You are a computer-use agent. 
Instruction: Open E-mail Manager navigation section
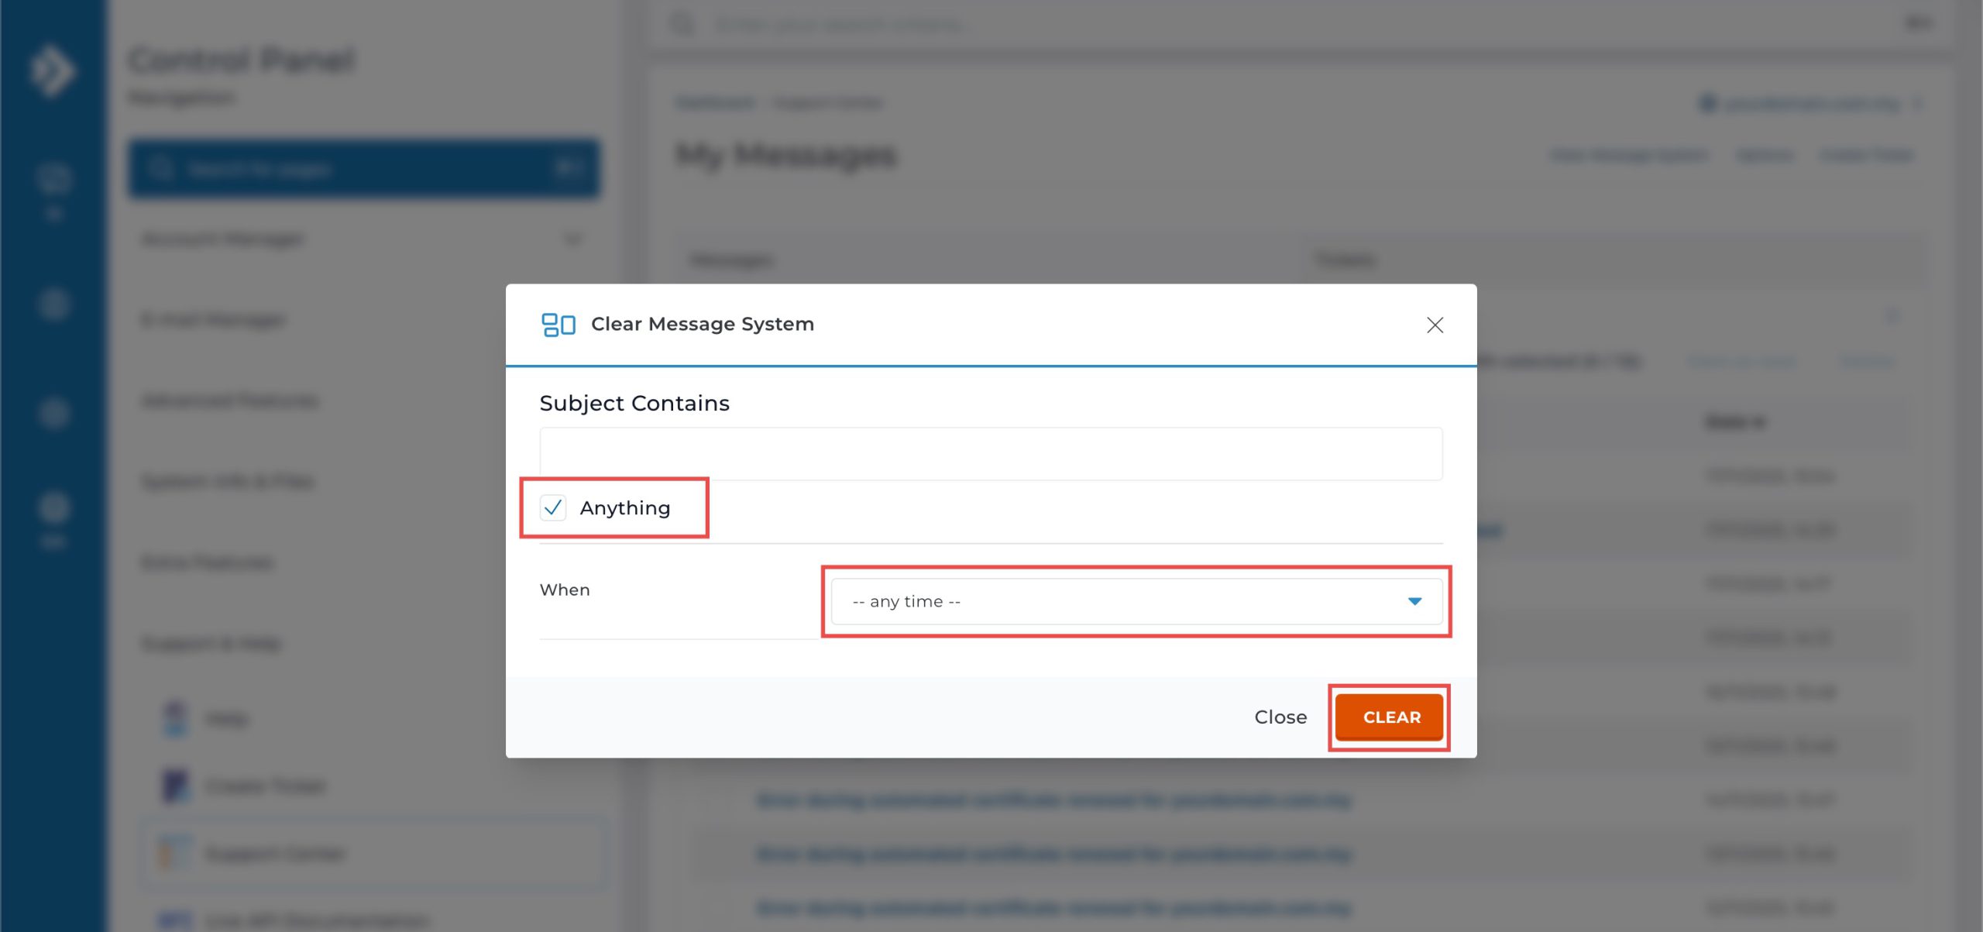[x=214, y=320]
